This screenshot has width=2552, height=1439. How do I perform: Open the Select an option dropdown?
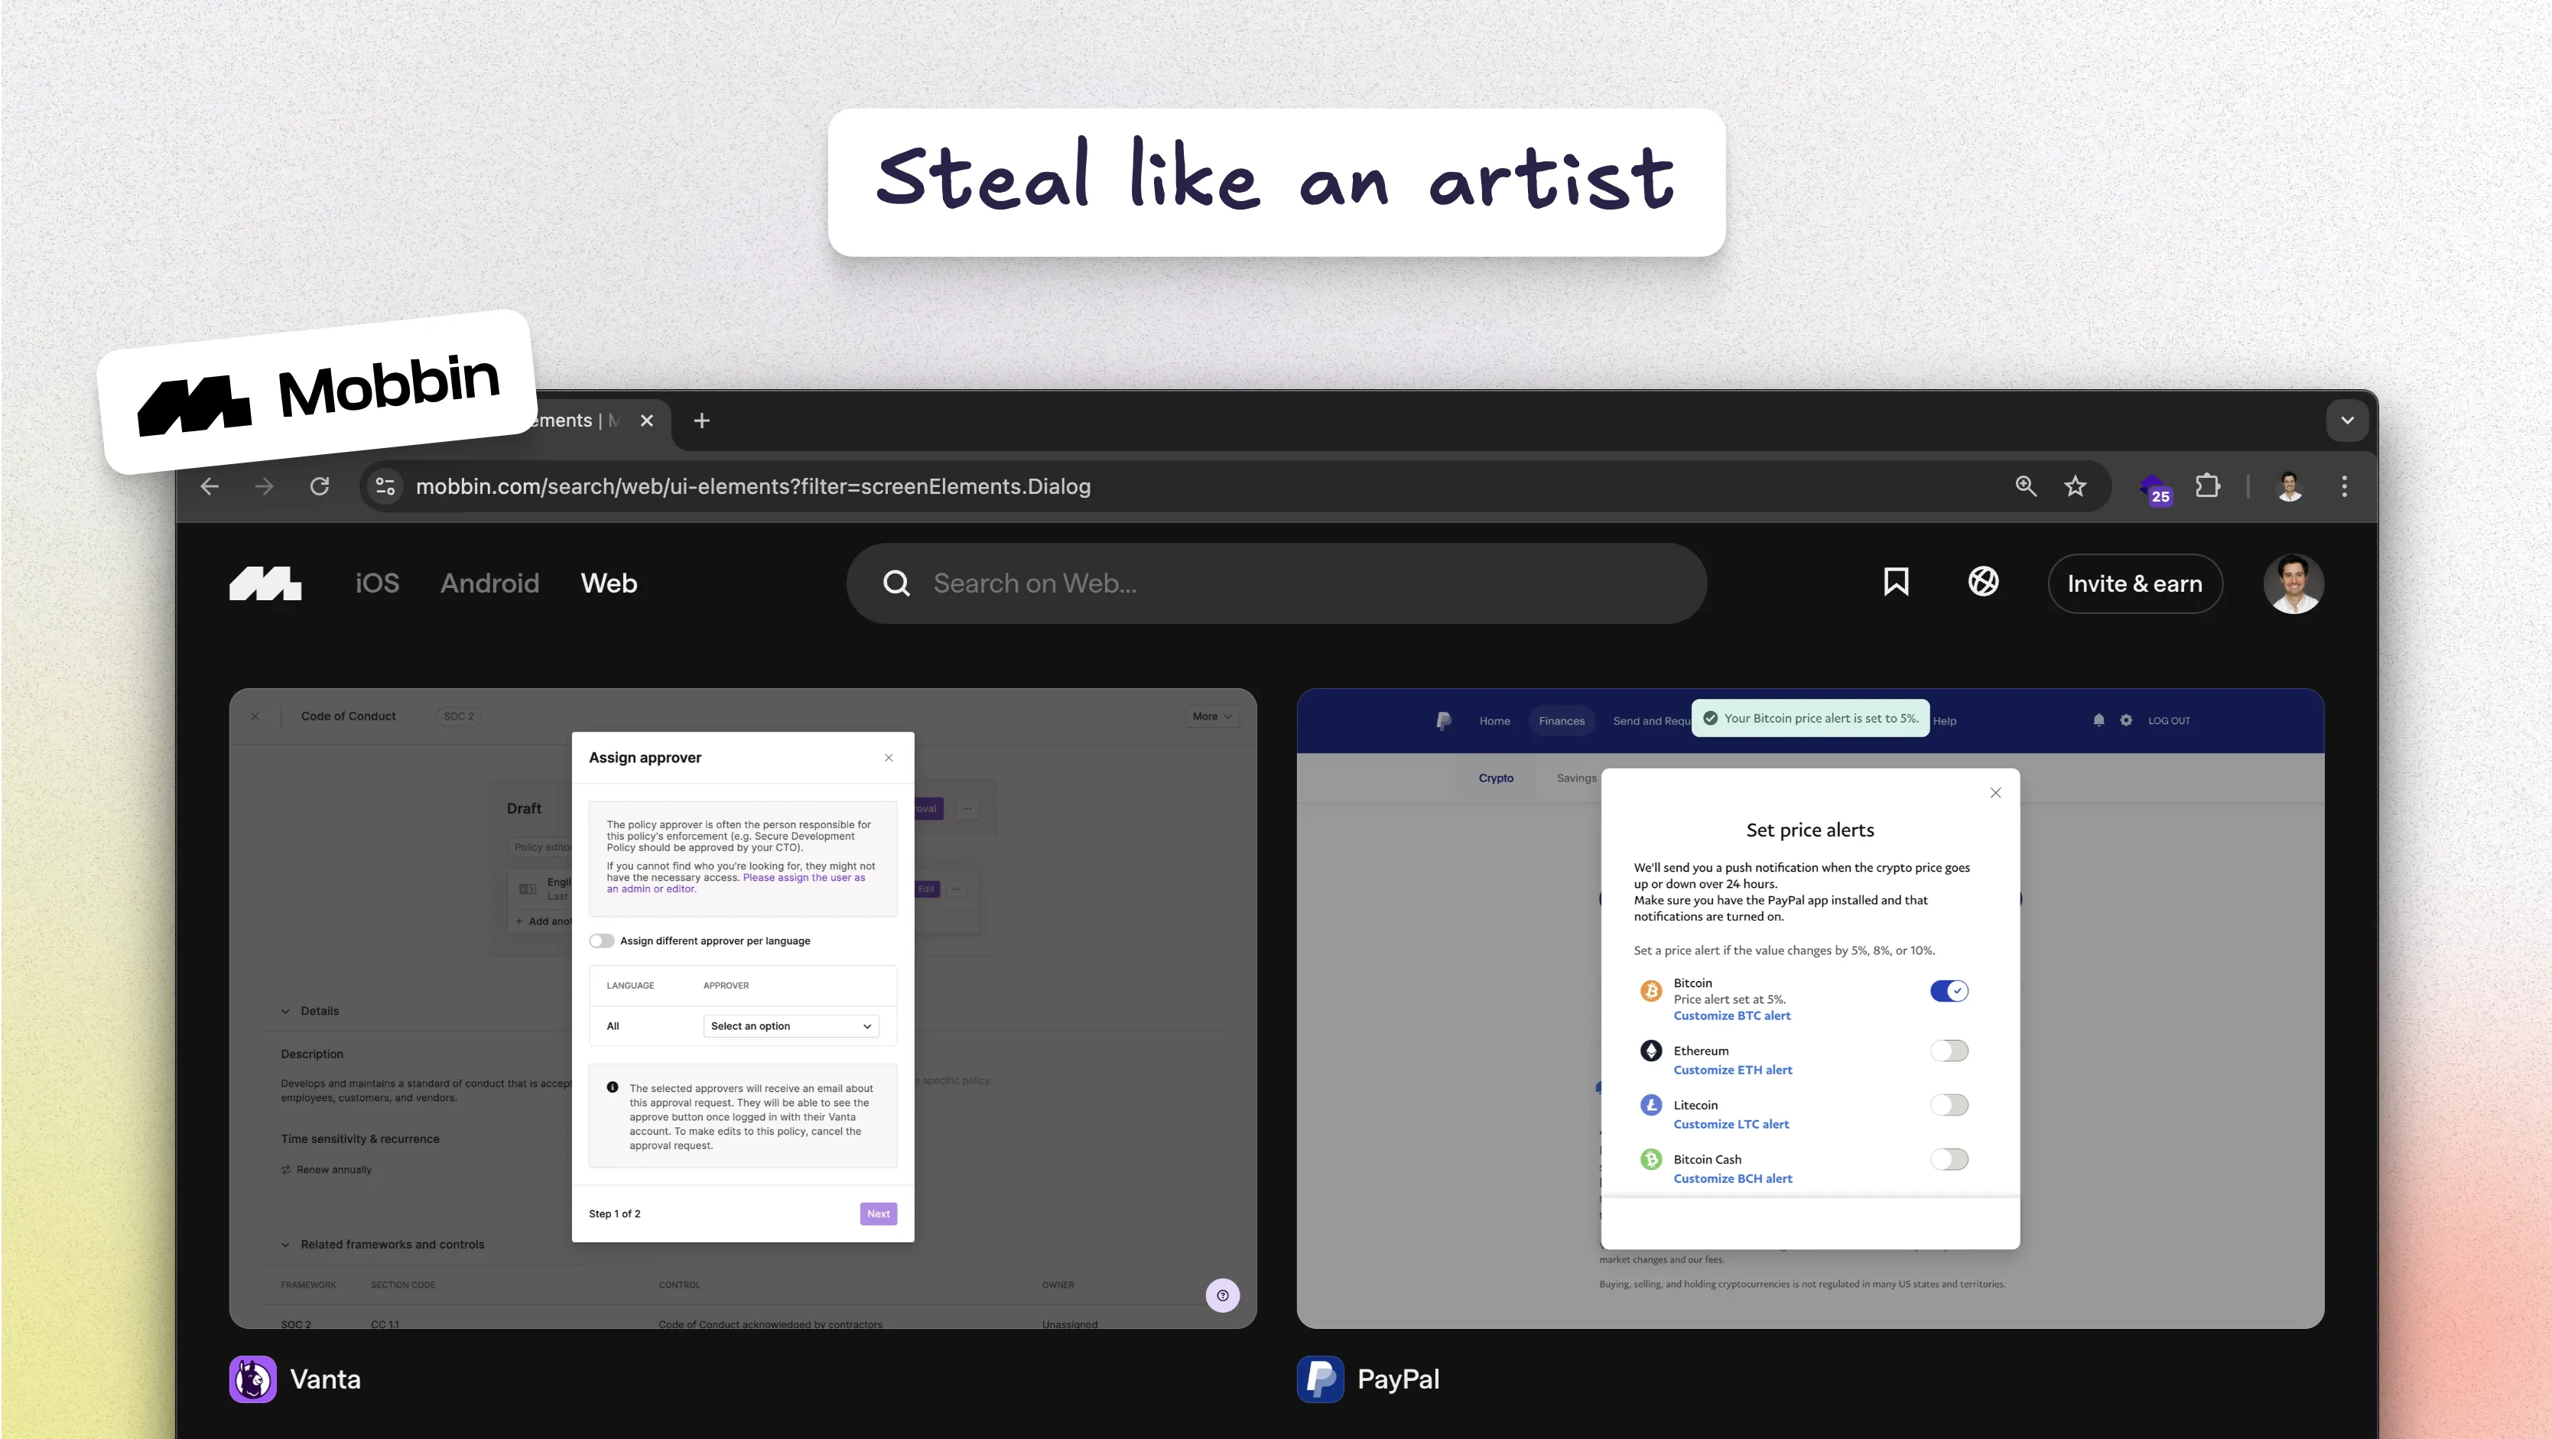point(791,1026)
